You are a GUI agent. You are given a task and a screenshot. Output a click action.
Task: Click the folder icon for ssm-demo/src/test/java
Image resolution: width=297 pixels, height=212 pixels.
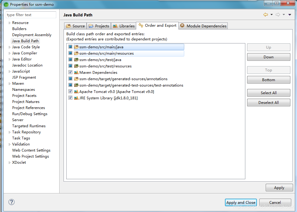(x=76, y=60)
